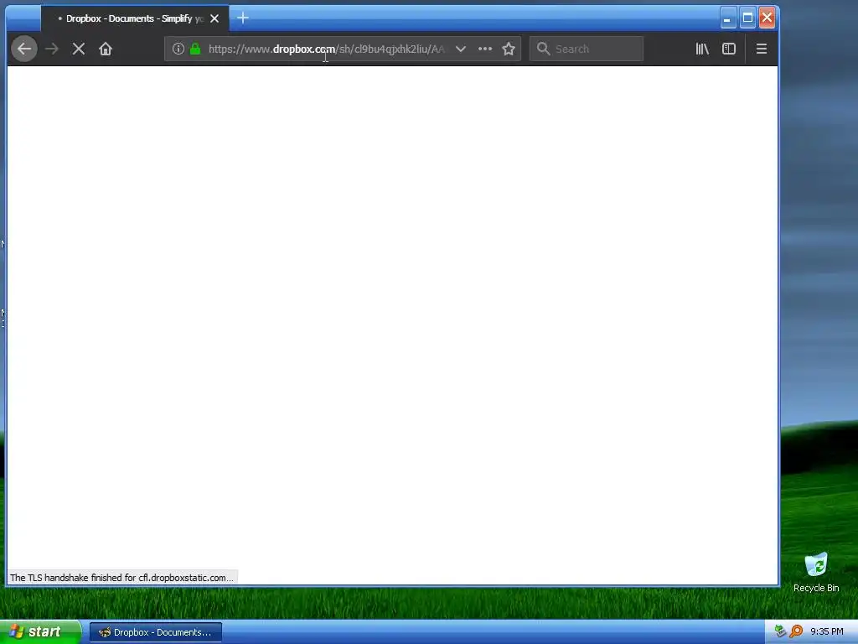
Task: Click the system tray clock showing 9:35 PM
Action: (827, 632)
